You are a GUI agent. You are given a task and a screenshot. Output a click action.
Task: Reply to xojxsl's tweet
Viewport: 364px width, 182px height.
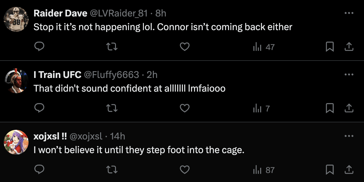(x=39, y=170)
